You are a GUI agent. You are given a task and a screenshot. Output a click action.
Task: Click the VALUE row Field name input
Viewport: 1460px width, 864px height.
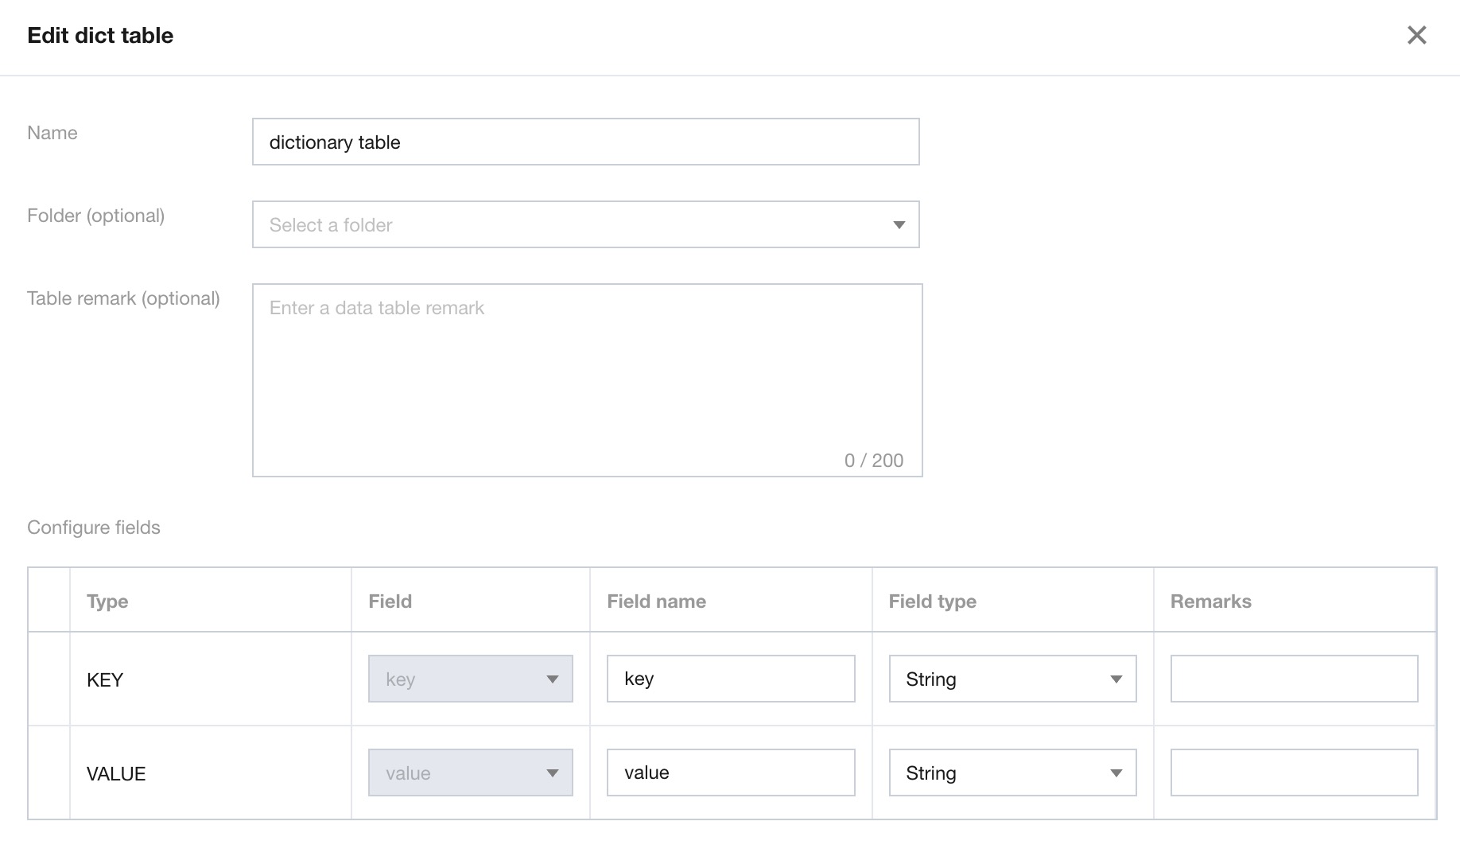(730, 773)
